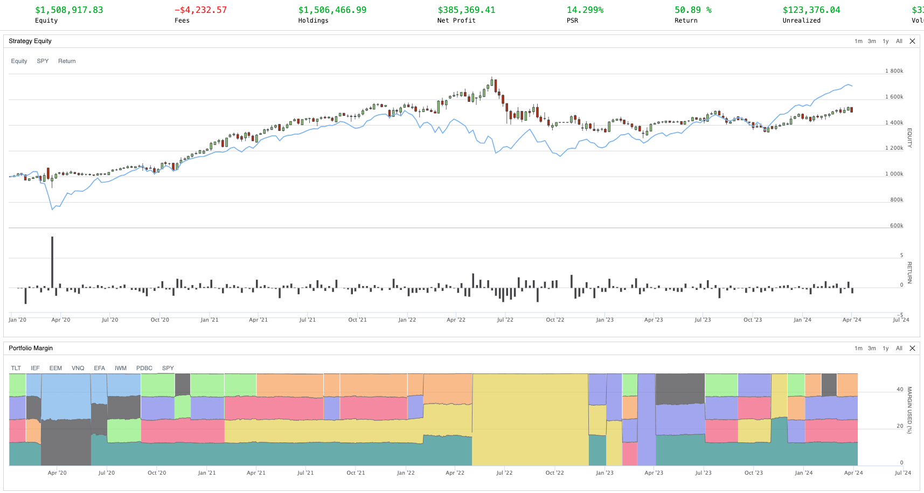This screenshot has height=493, width=924.
Task: Show All range on Strategy Equity
Action: tap(899, 41)
